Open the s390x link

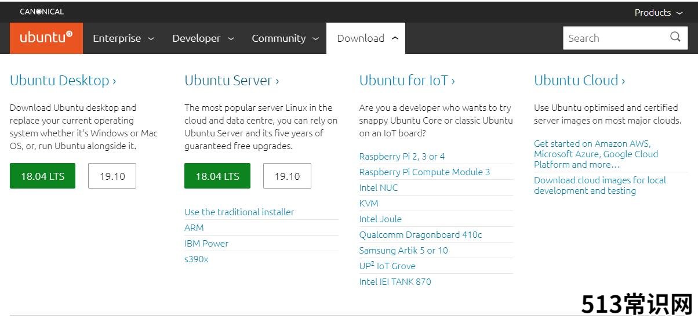point(196,259)
